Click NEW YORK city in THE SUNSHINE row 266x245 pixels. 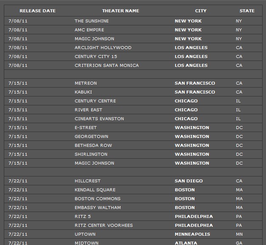click(x=188, y=21)
